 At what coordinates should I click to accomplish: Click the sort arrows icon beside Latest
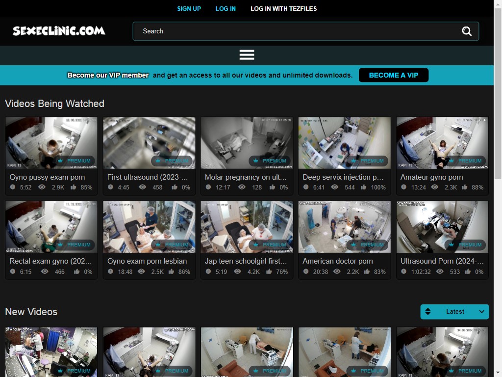tap(427, 312)
